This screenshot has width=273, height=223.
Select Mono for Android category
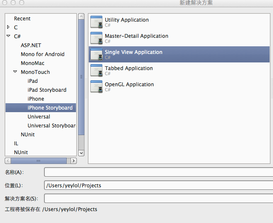pyautogui.click(x=42, y=54)
